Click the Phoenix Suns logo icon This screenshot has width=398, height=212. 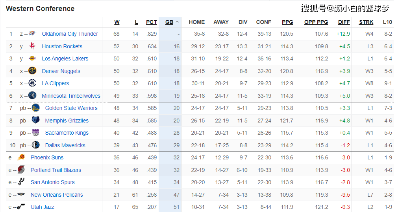[21, 157]
